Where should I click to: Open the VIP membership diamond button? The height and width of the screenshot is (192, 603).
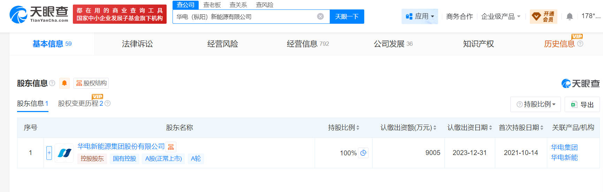[x=543, y=16]
